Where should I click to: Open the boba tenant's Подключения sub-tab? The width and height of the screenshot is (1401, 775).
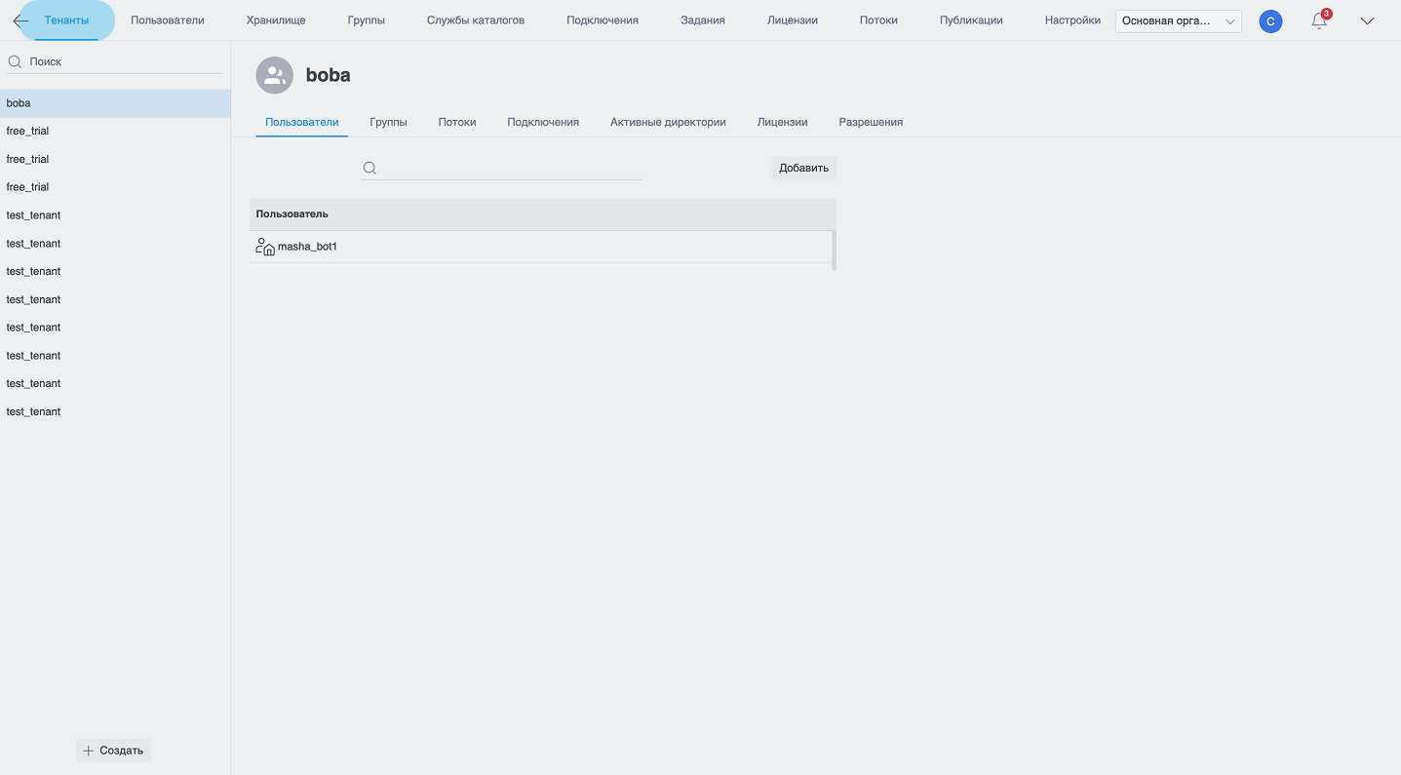click(x=543, y=122)
